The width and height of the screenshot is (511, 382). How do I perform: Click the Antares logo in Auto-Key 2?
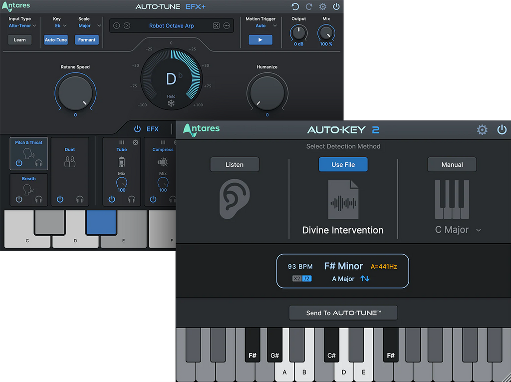click(x=201, y=129)
